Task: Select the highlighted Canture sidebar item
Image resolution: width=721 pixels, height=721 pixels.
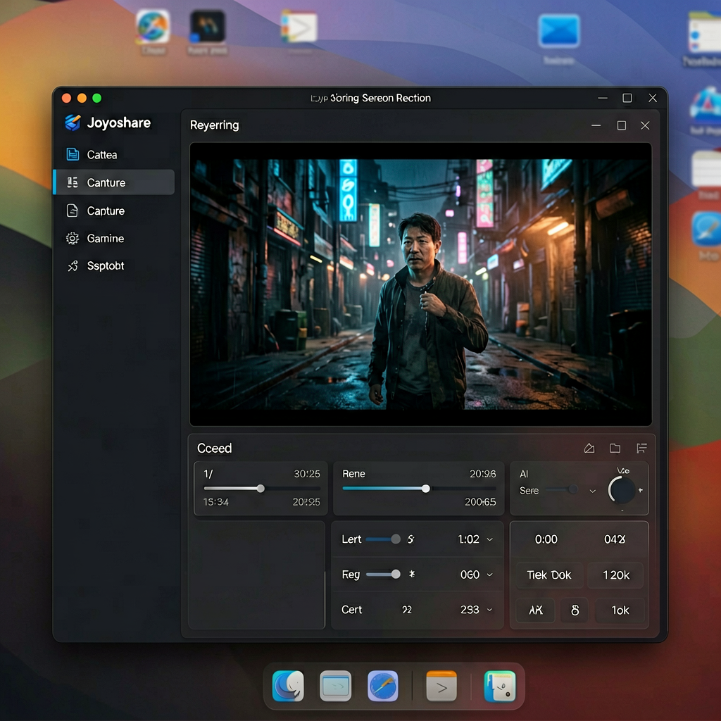Action: [113, 182]
